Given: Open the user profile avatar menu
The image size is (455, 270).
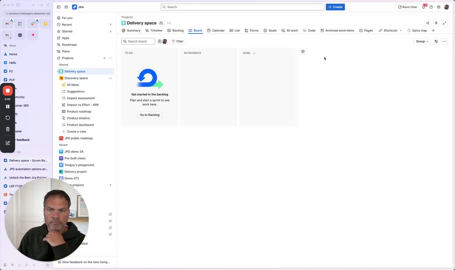Looking at the screenshot, I should (x=446, y=7).
